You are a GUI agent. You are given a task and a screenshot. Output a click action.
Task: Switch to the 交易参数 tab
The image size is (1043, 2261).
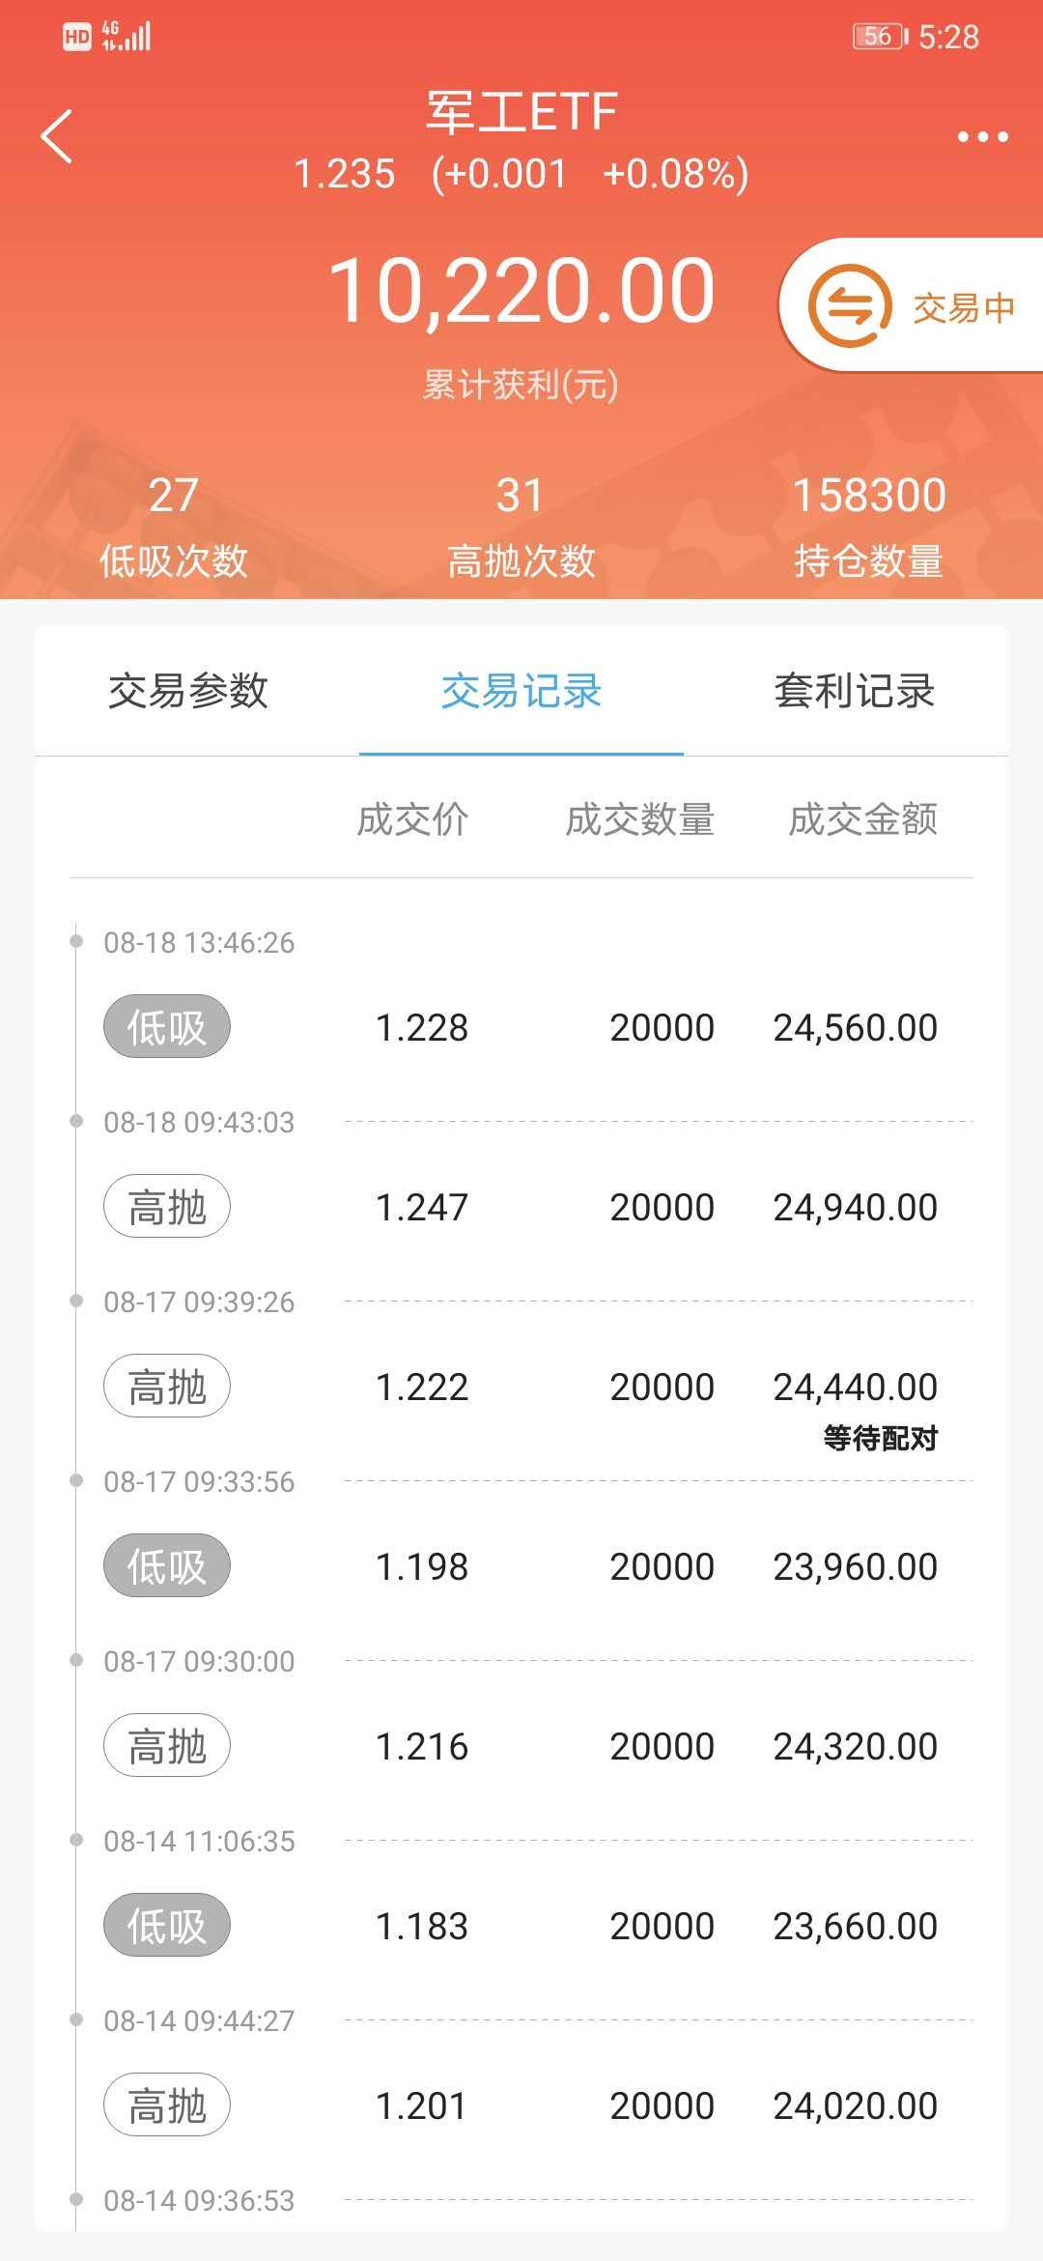188,691
